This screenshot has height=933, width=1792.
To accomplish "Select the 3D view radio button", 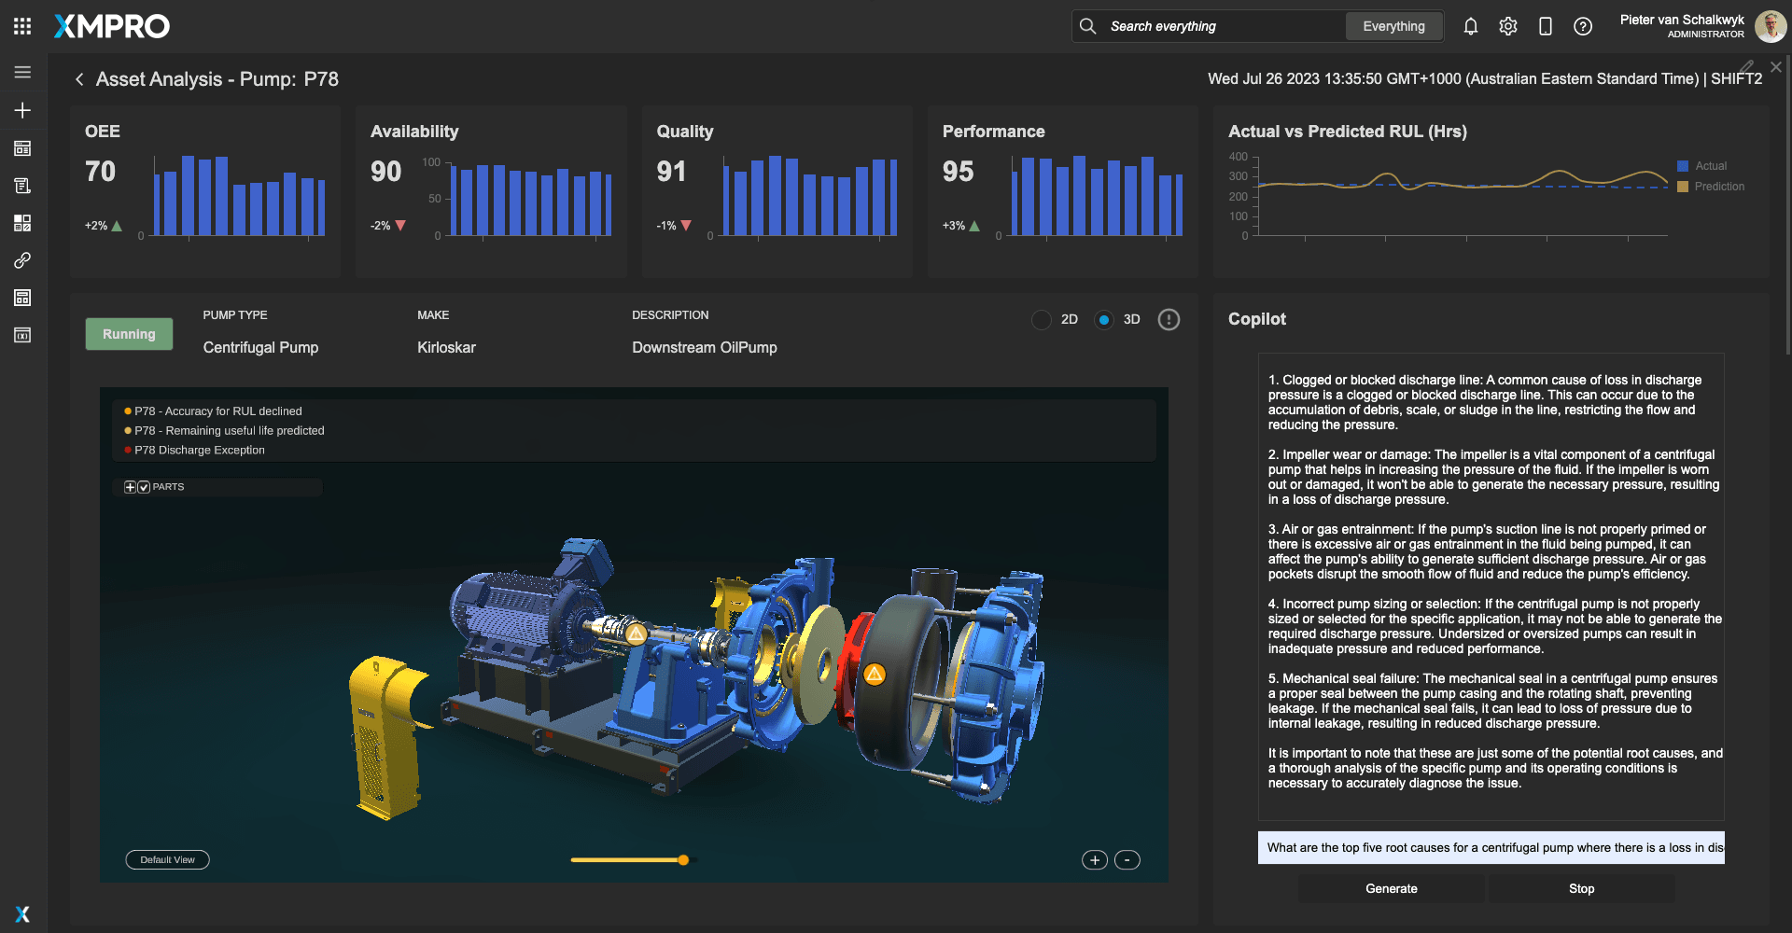I will click(x=1104, y=320).
